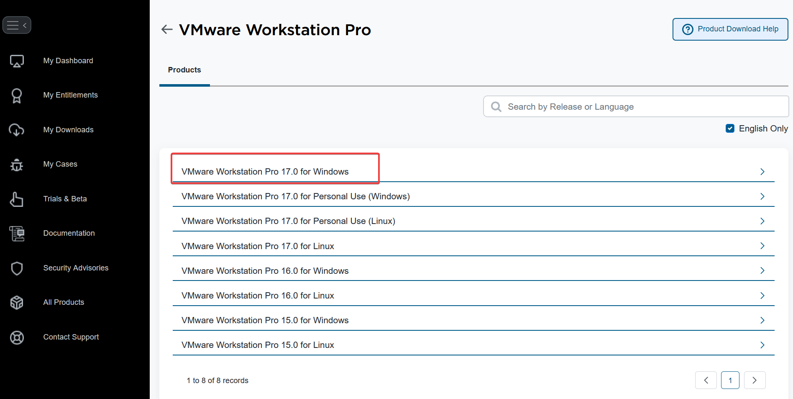Click the Trials & Beta hand icon
Screen dimensions: 793x399
pyautogui.click(x=17, y=199)
